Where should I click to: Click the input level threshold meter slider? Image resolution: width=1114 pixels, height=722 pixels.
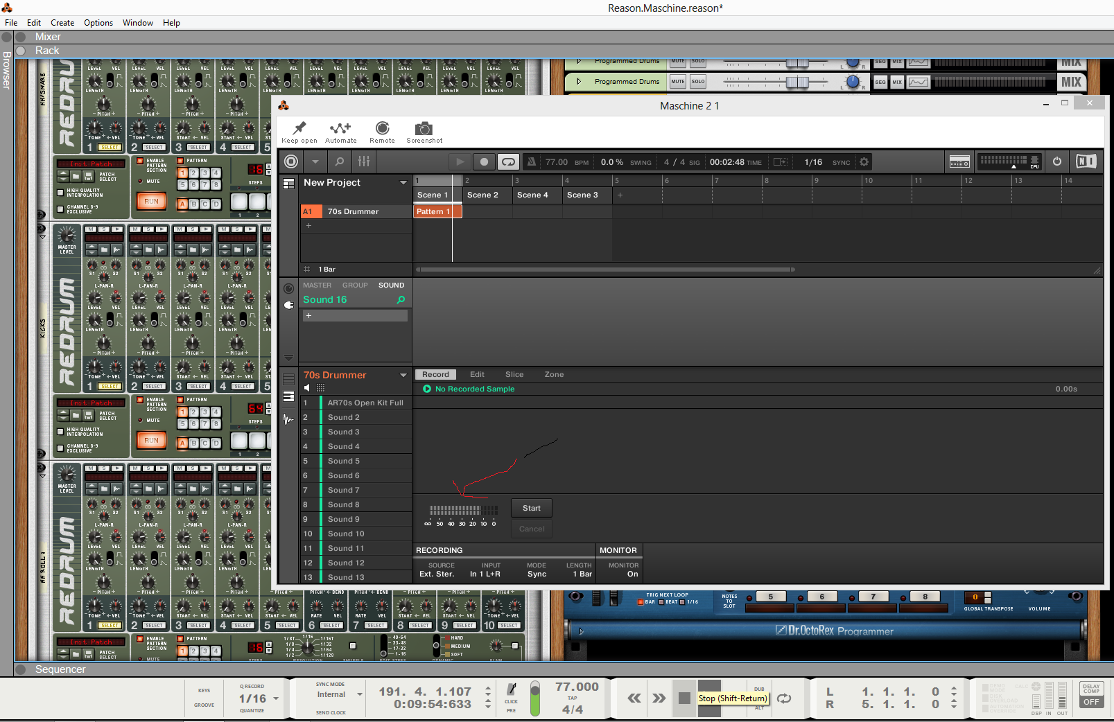(462, 510)
